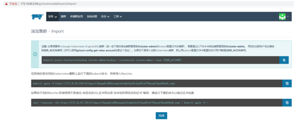Expand the 安全 dropdown menu
The width and height of the screenshot is (295, 123).
[105, 17]
